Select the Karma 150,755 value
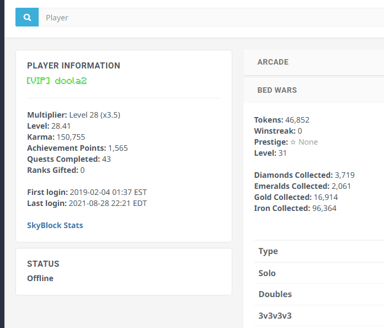The height and width of the screenshot is (328, 384). (x=71, y=137)
